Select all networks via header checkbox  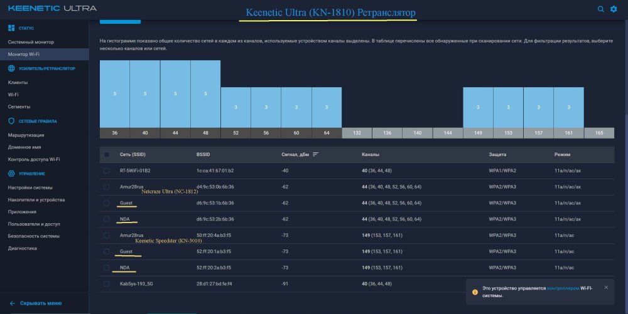[x=107, y=154]
